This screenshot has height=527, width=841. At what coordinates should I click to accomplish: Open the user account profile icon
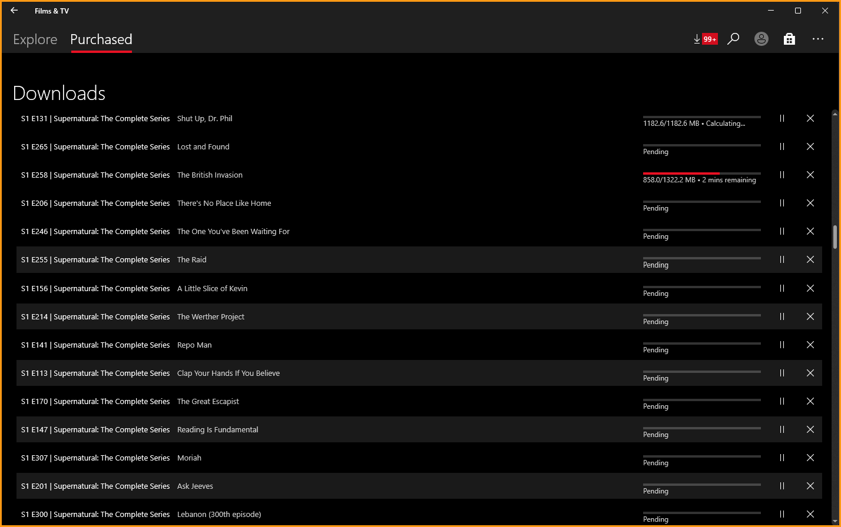pos(761,39)
